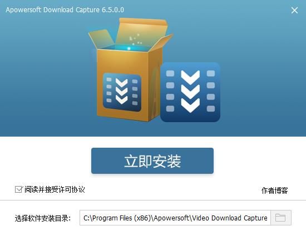306x236 pixels.
Task: Click the right film strip holes on the large icon
Action: pyautogui.click(x=211, y=91)
